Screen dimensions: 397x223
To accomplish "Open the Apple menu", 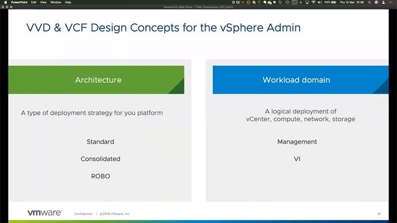I will pyautogui.click(x=6, y=2).
